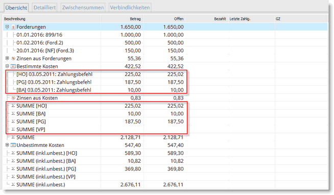The image size is (334, 195).
Task: Collapse the Bestimmte Kosten node
Action: pos(7,66)
